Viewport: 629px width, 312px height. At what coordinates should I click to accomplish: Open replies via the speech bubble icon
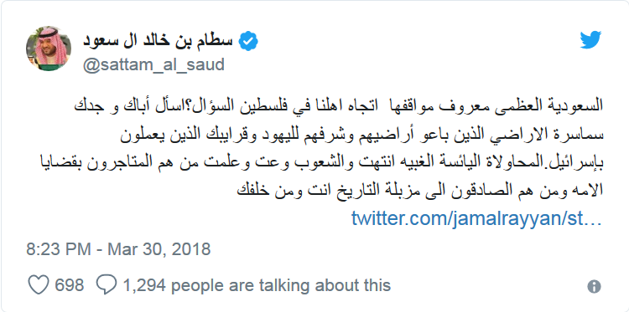pyautogui.click(x=107, y=284)
